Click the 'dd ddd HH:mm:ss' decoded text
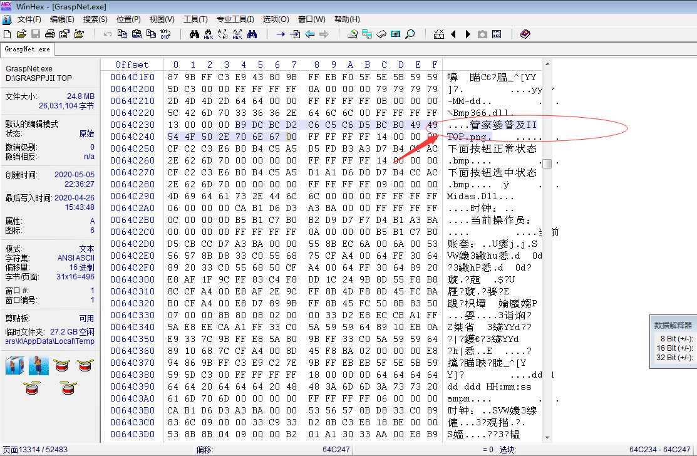 (489, 386)
